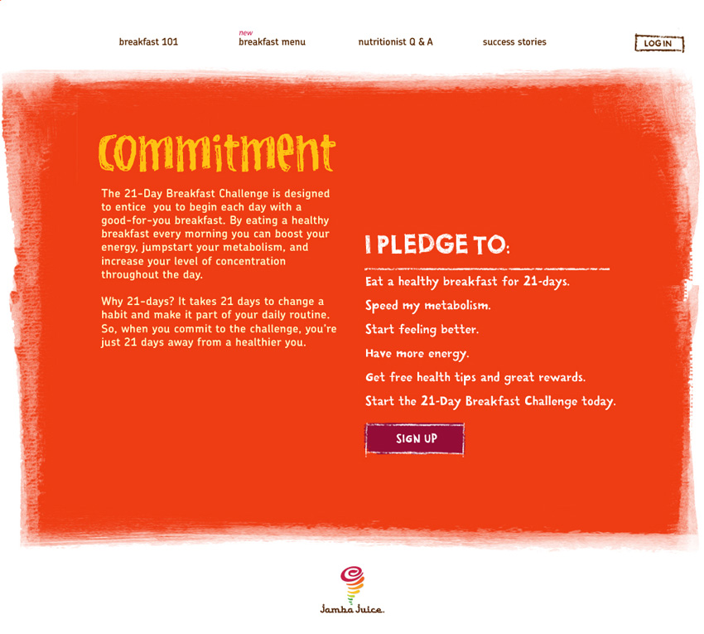Image resolution: width=704 pixels, height=634 pixels.
Task: Click the white line under I PLEDGE TO
Action: [487, 269]
